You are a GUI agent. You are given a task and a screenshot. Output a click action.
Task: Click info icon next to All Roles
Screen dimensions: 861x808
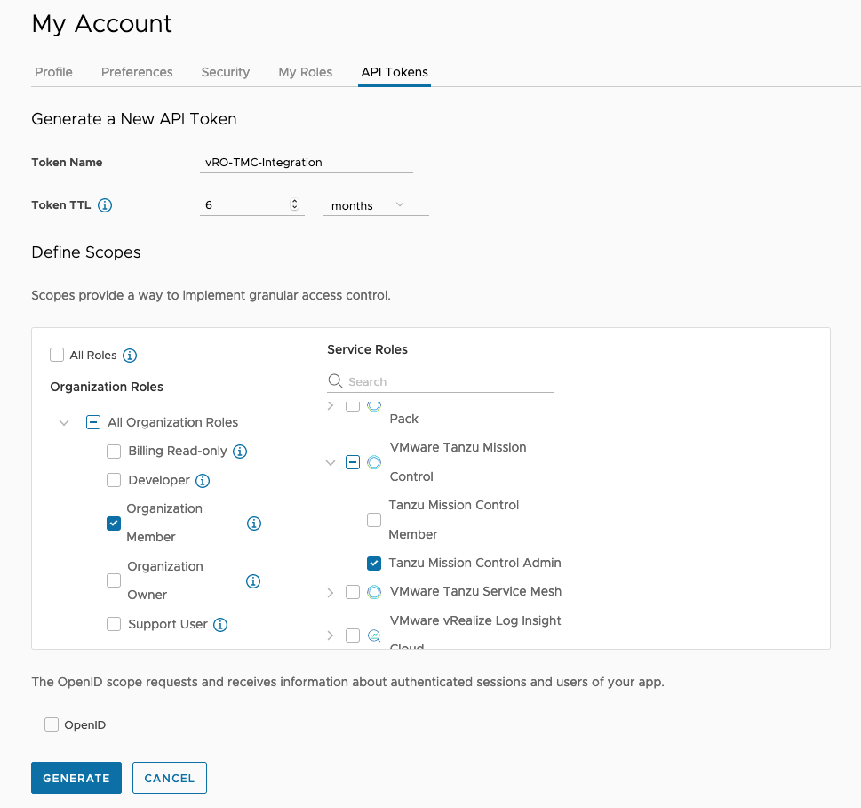point(130,356)
